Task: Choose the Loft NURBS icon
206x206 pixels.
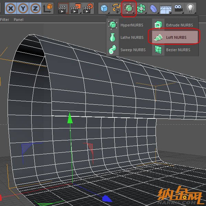Action: pyautogui.click(x=158, y=37)
